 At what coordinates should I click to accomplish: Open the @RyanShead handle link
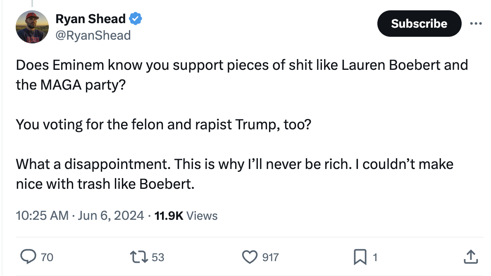(93, 35)
